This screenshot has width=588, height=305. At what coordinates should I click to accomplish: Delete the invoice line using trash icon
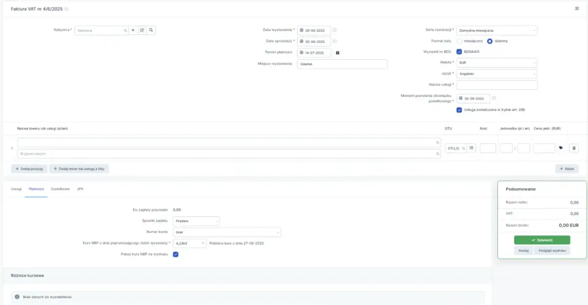574,147
